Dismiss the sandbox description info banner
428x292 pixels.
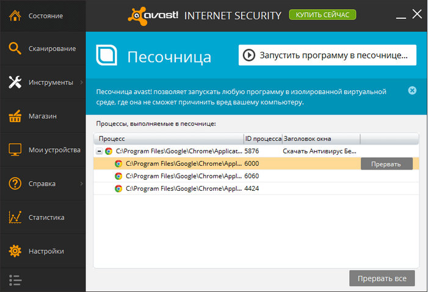[x=412, y=90]
